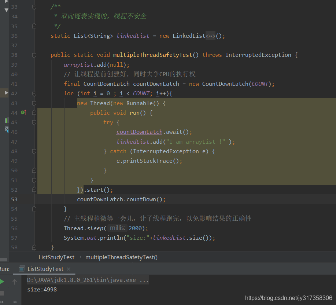Collapse the catch block at line 48
This screenshot has width=336, height=305.
point(34,151)
